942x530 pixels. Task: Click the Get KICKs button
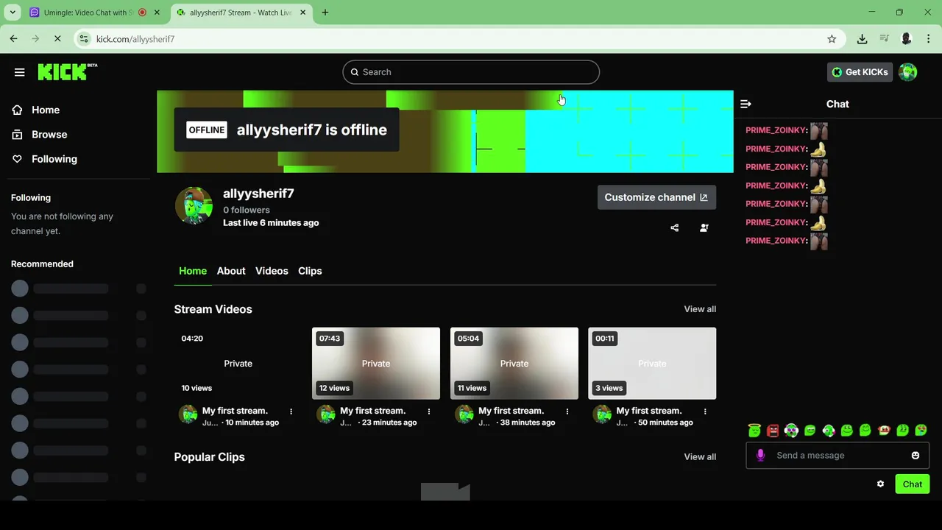click(860, 72)
